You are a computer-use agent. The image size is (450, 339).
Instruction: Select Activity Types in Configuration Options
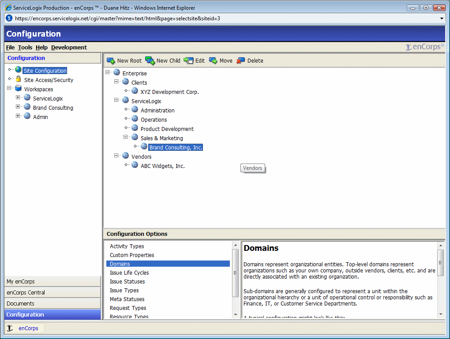[x=127, y=246]
